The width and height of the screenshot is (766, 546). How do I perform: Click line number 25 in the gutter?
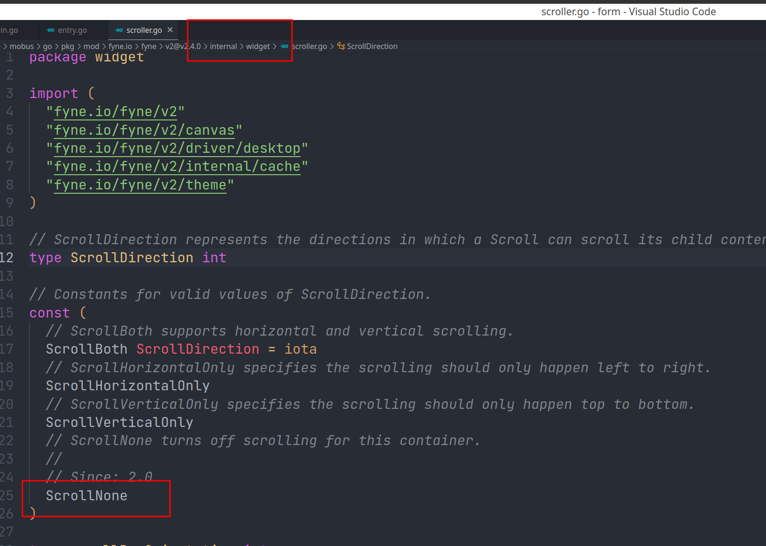(x=7, y=496)
